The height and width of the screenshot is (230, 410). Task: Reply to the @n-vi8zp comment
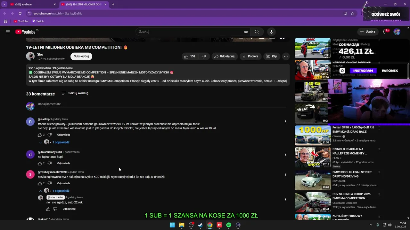point(64,135)
